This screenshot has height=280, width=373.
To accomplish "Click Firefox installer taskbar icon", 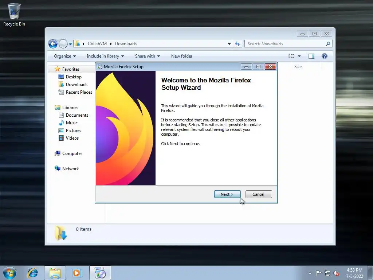I will (x=100, y=273).
